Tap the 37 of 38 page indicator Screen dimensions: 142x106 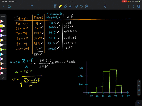(139, 88)
